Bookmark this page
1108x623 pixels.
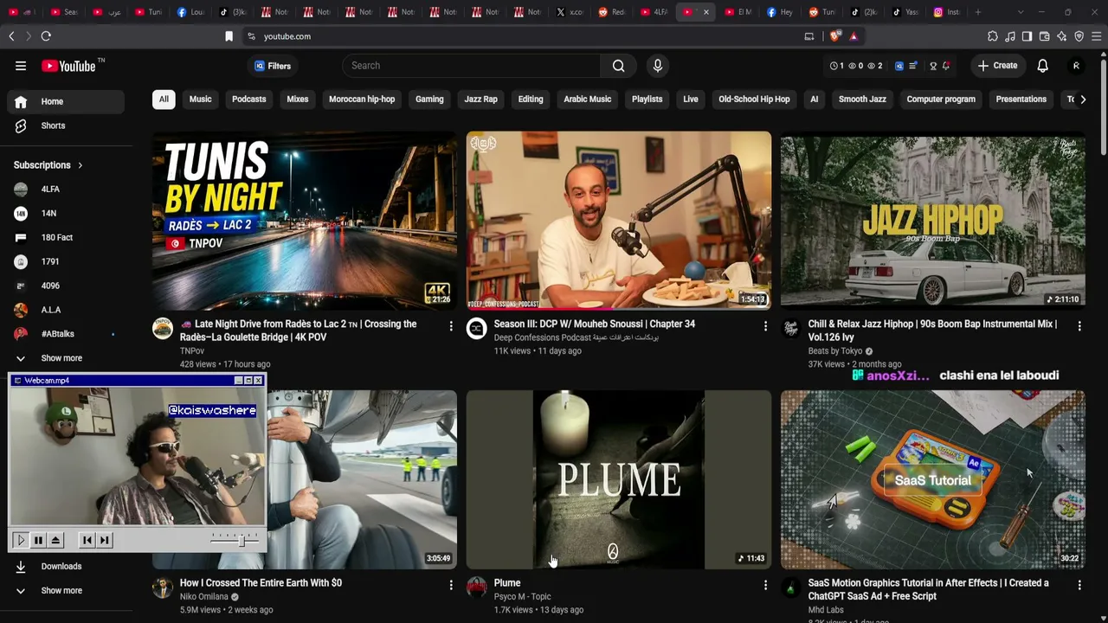229,36
